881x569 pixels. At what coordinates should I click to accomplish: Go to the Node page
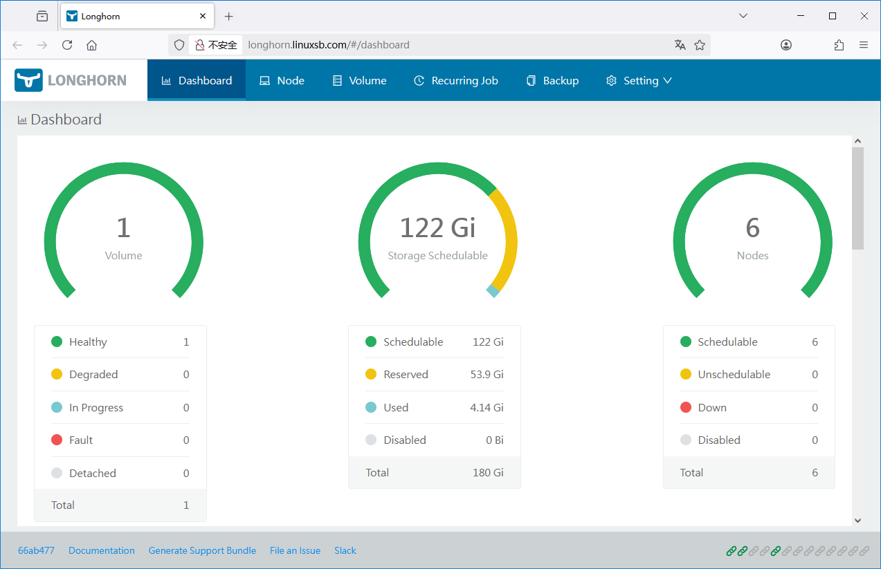point(282,80)
